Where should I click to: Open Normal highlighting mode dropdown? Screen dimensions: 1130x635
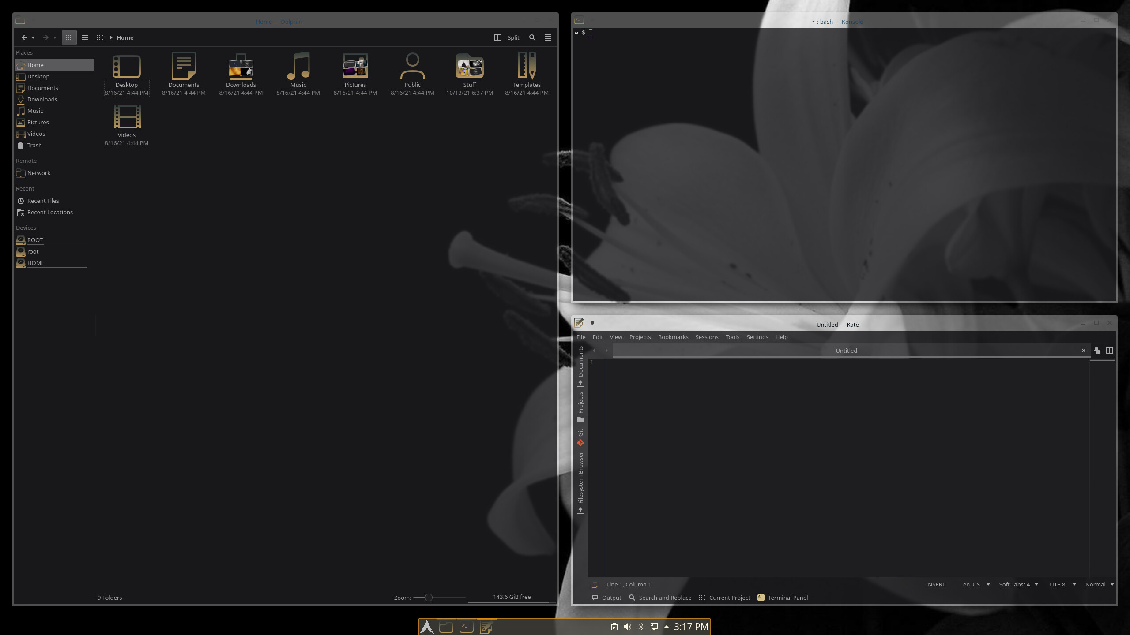click(1099, 584)
